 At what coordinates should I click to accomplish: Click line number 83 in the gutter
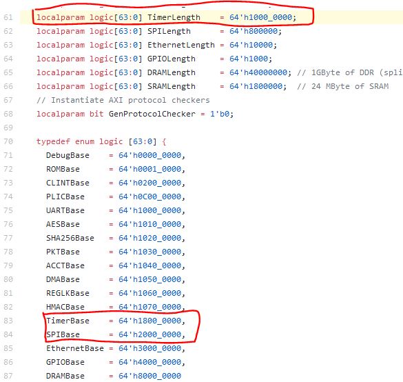[8, 321]
